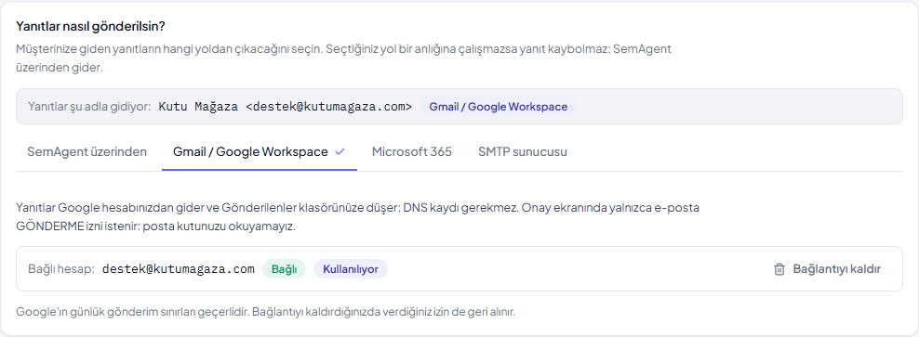The image size is (919, 337).
Task: Click the checkmark icon on the Gmail tab
Action: click(x=340, y=151)
